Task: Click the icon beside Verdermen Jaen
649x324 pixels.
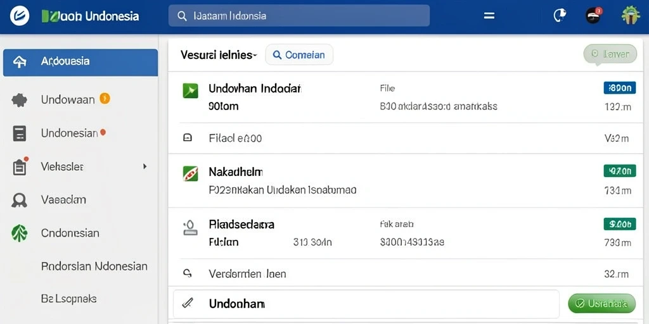Action: (x=187, y=273)
